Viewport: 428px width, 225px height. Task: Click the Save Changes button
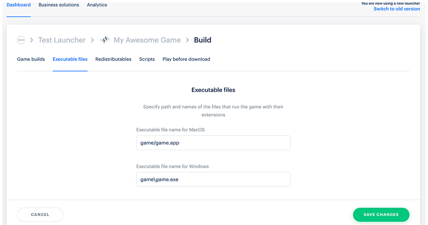pyautogui.click(x=381, y=214)
